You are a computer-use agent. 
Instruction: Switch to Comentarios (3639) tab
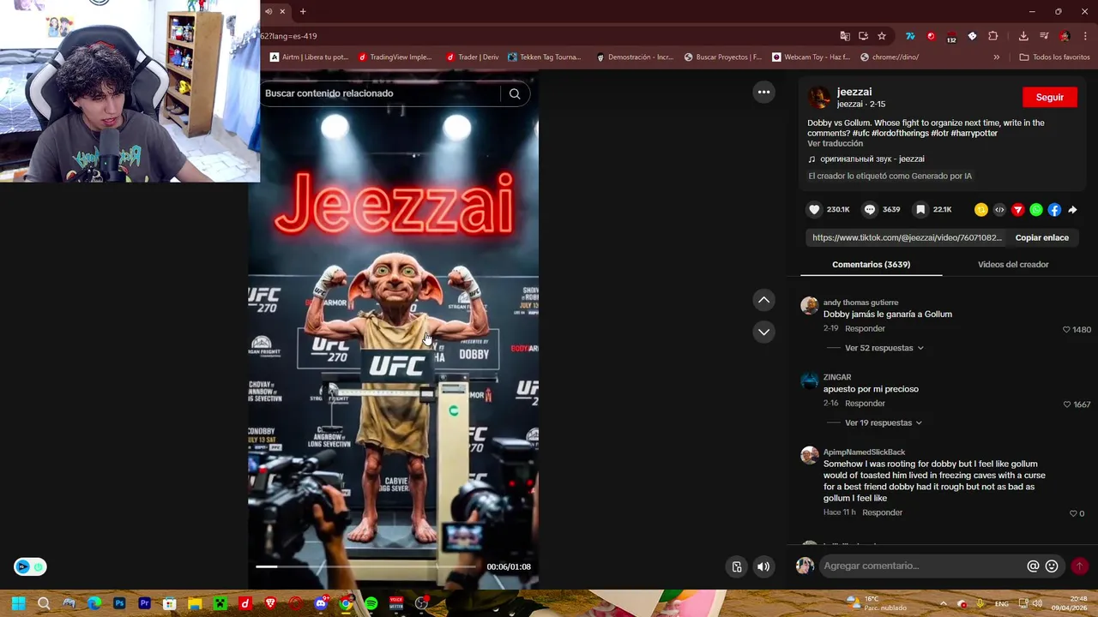click(871, 264)
